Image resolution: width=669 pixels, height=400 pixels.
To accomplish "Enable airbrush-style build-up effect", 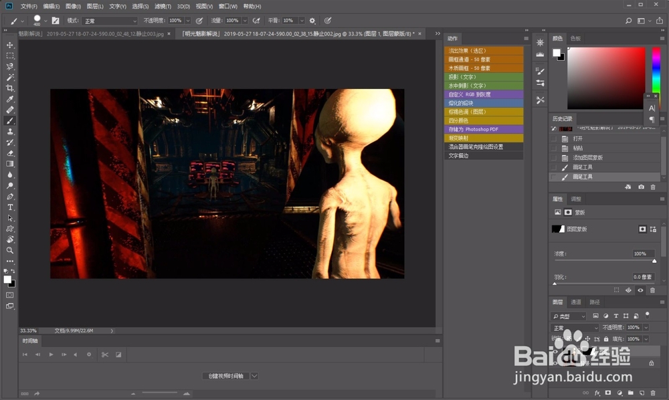I will coord(256,21).
